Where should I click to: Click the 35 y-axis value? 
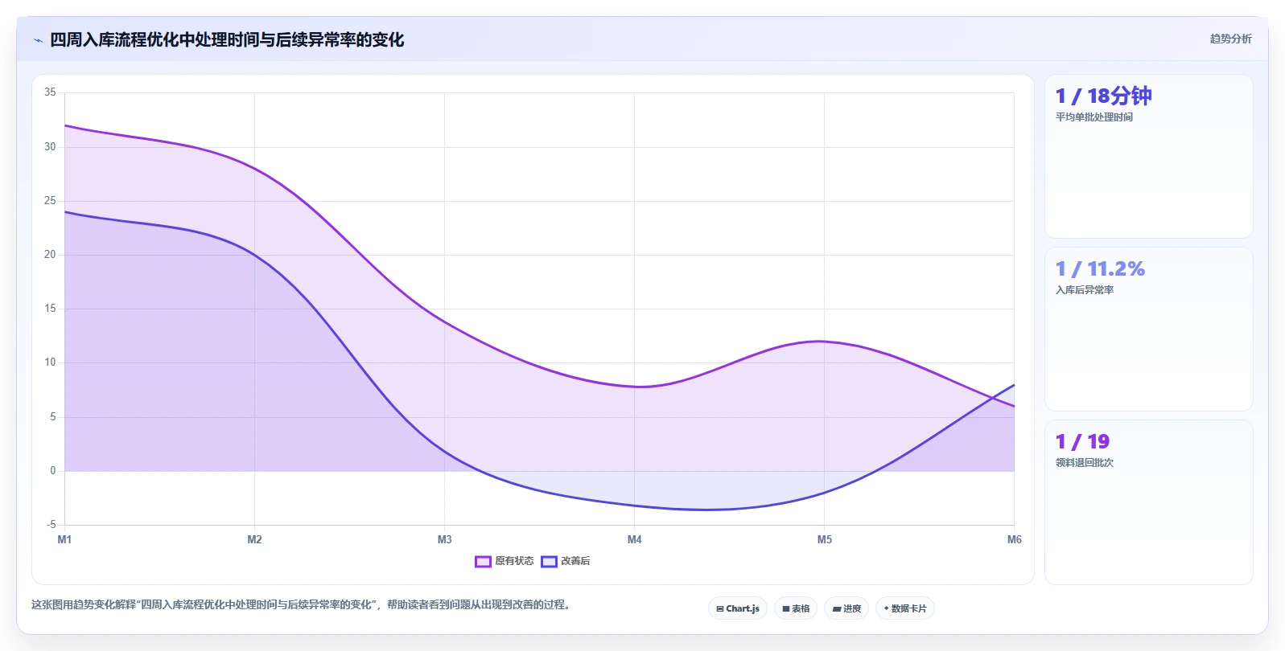click(x=50, y=92)
